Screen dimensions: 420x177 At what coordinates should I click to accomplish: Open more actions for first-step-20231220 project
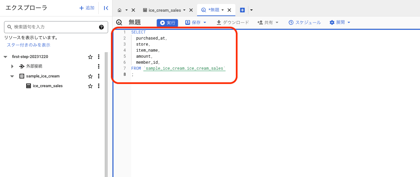tap(99, 57)
